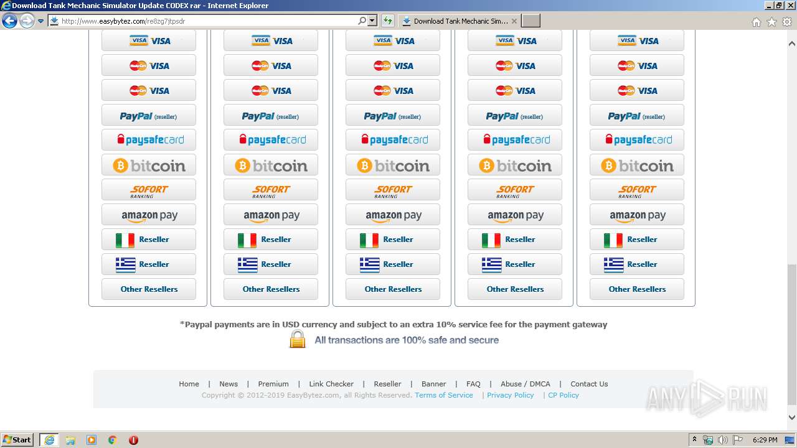This screenshot has height=448, width=797.
Task: Select paysafecard in the leftmost column
Action: [149, 140]
